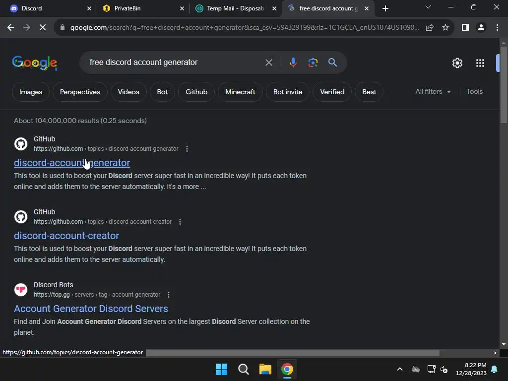508x381 pixels.
Task: Open the notifications bell
Action: [495, 369]
